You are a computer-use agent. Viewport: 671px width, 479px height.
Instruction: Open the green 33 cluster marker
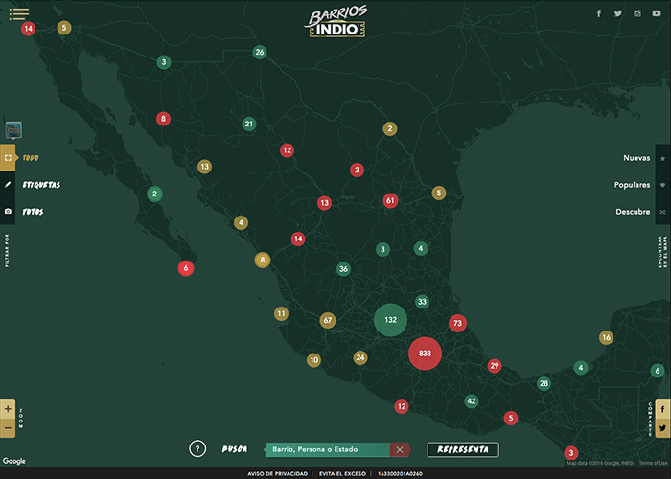(422, 302)
